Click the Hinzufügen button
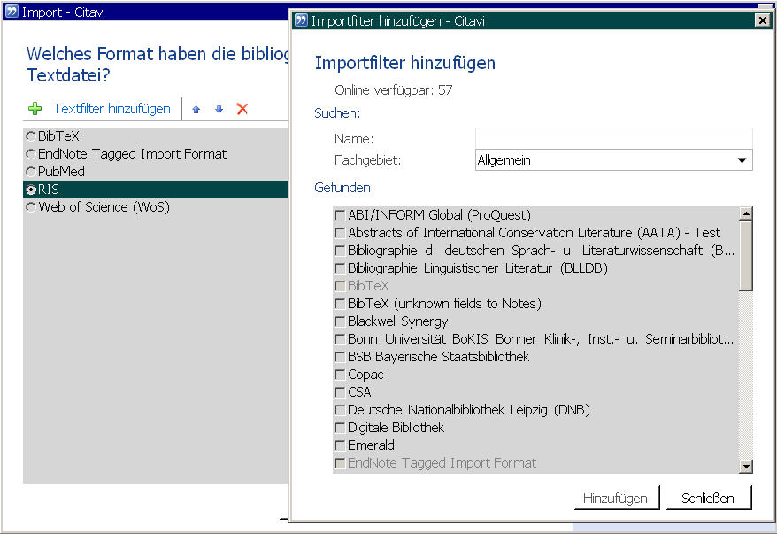 pyautogui.click(x=616, y=498)
